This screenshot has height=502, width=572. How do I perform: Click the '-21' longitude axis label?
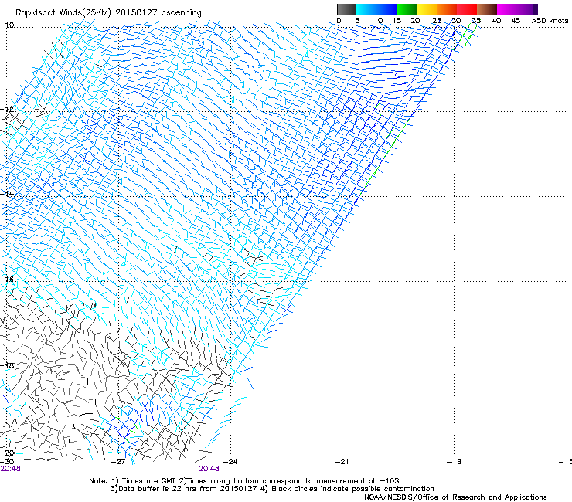point(342,462)
